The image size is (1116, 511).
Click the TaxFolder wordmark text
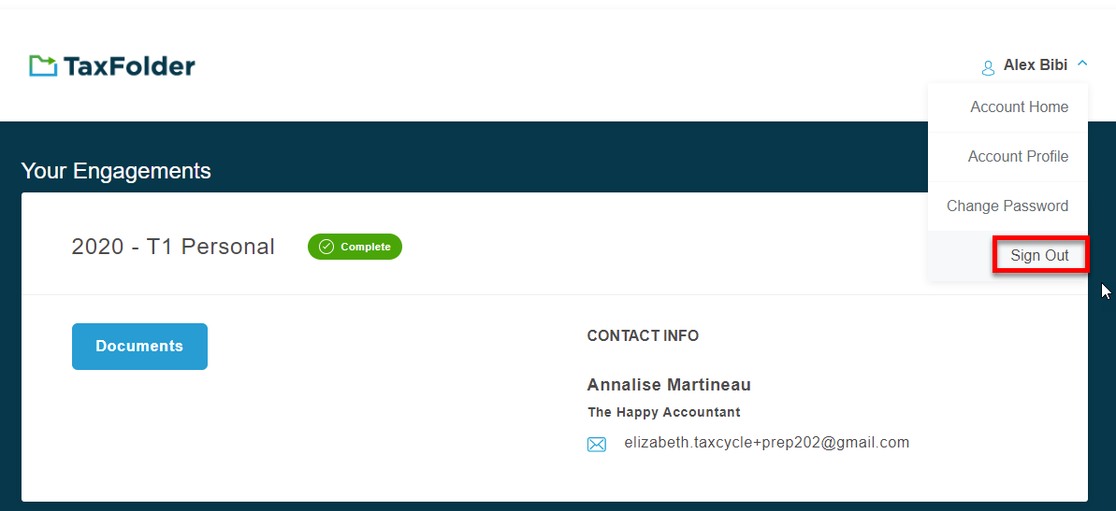pyautogui.click(x=129, y=66)
